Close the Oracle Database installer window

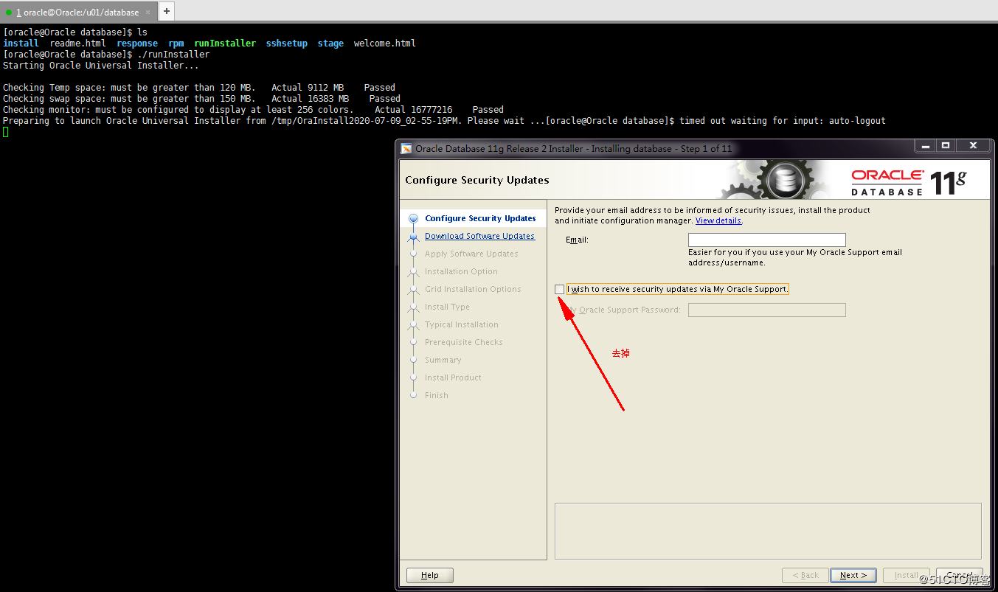973,146
